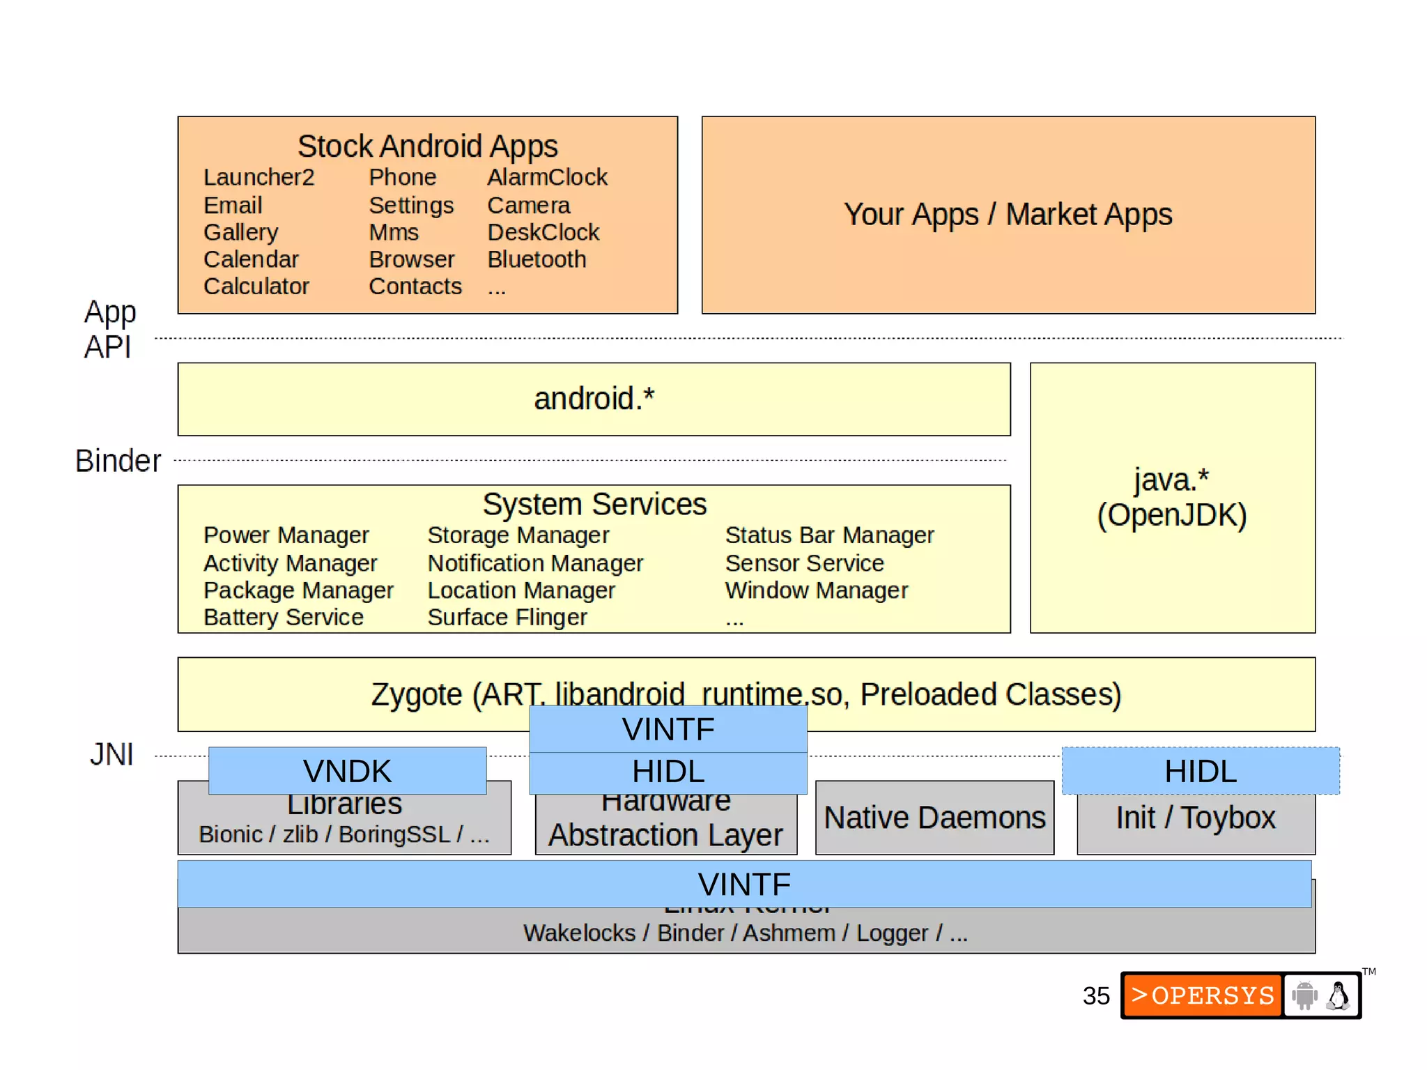Click the dashed HIDL box above Init / Toybox

click(1200, 771)
